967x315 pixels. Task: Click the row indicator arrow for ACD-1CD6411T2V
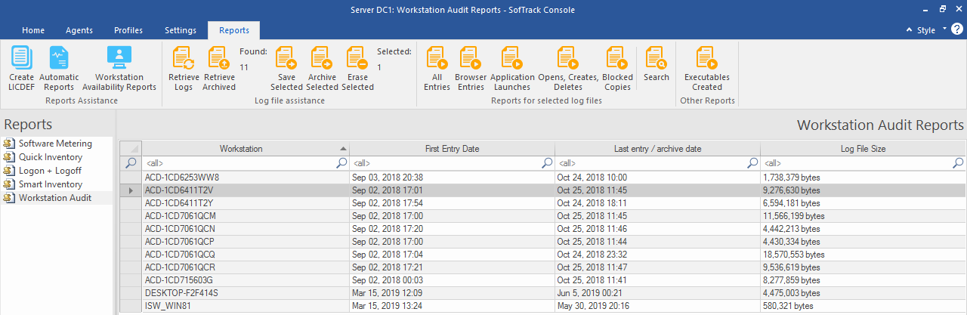pyautogui.click(x=131, y=190)
